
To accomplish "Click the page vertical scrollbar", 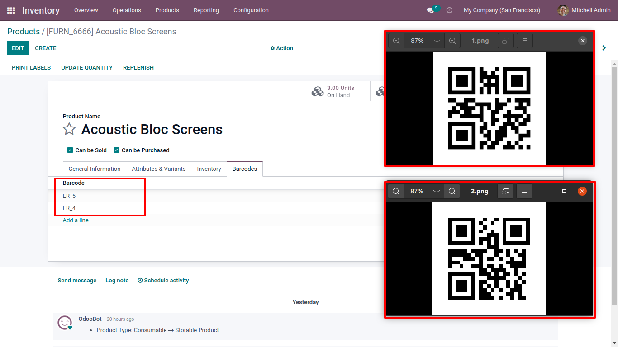I will point(615,185).
